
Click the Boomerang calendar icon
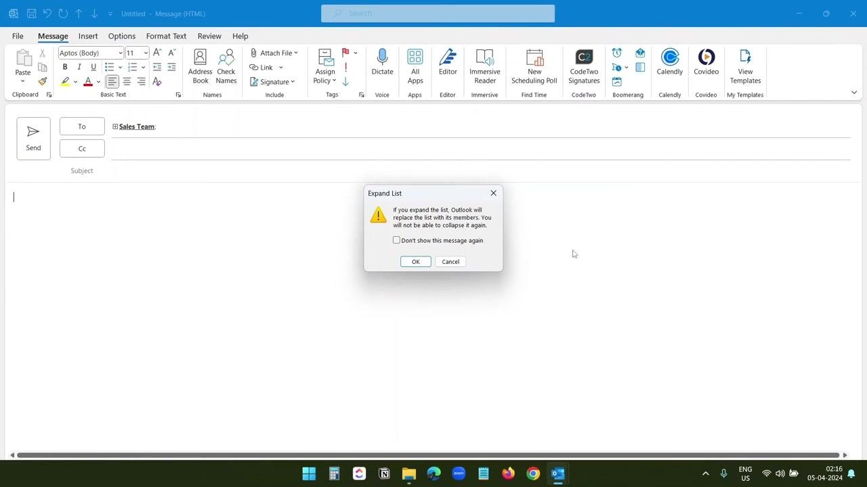617,81
